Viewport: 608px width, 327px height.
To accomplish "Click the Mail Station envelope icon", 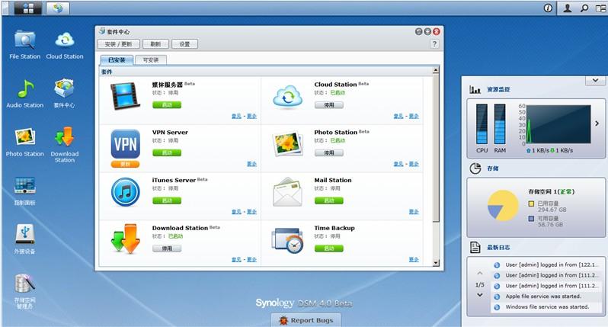I will tap(287, 192).
